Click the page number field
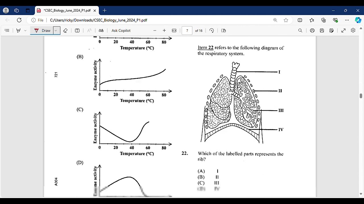Viewport: 364px width, 204px height. [187, 31]
